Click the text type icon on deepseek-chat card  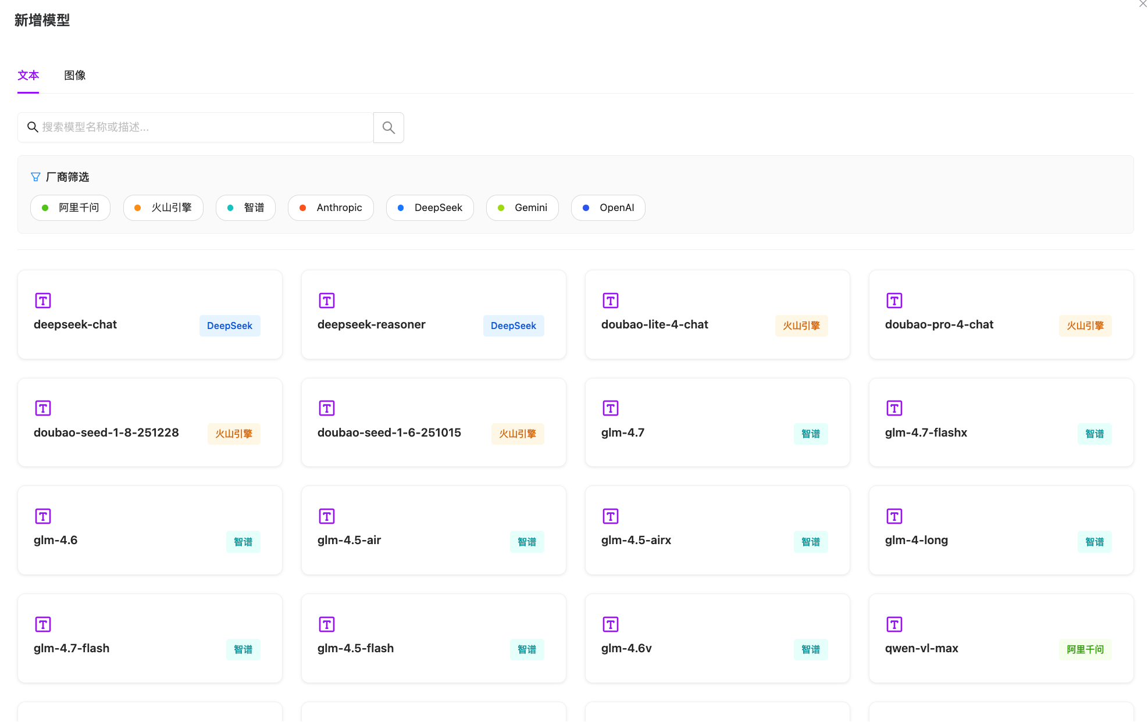point(43,301)
